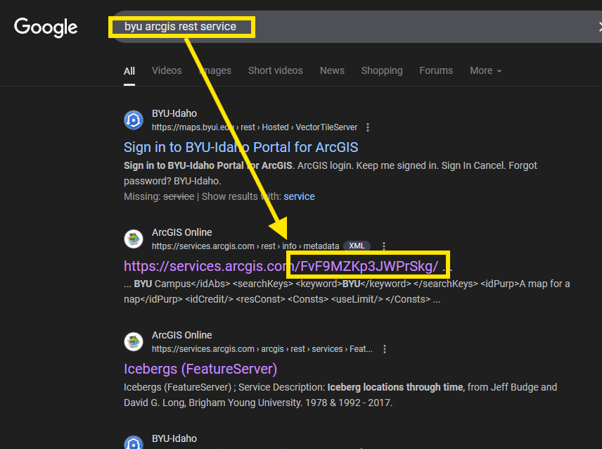Click the BYU-Idaho favicon of first result
Viewport: 602px width, 449px height.
[x=134, y=120]
